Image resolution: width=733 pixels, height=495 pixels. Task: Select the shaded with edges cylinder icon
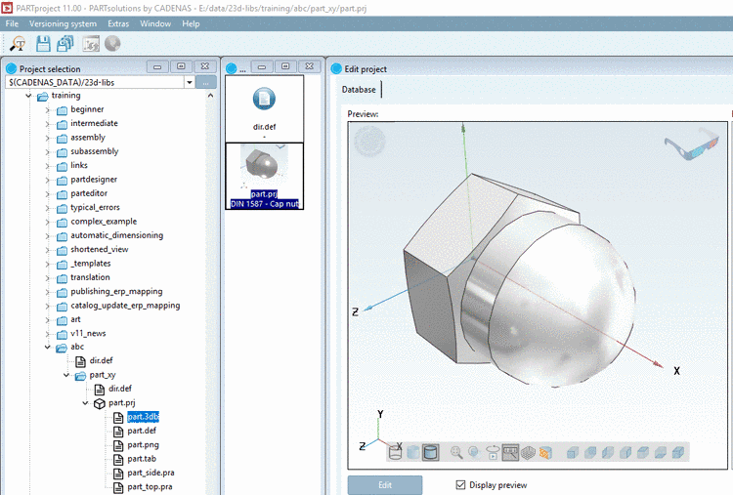[x=430, y=452]
